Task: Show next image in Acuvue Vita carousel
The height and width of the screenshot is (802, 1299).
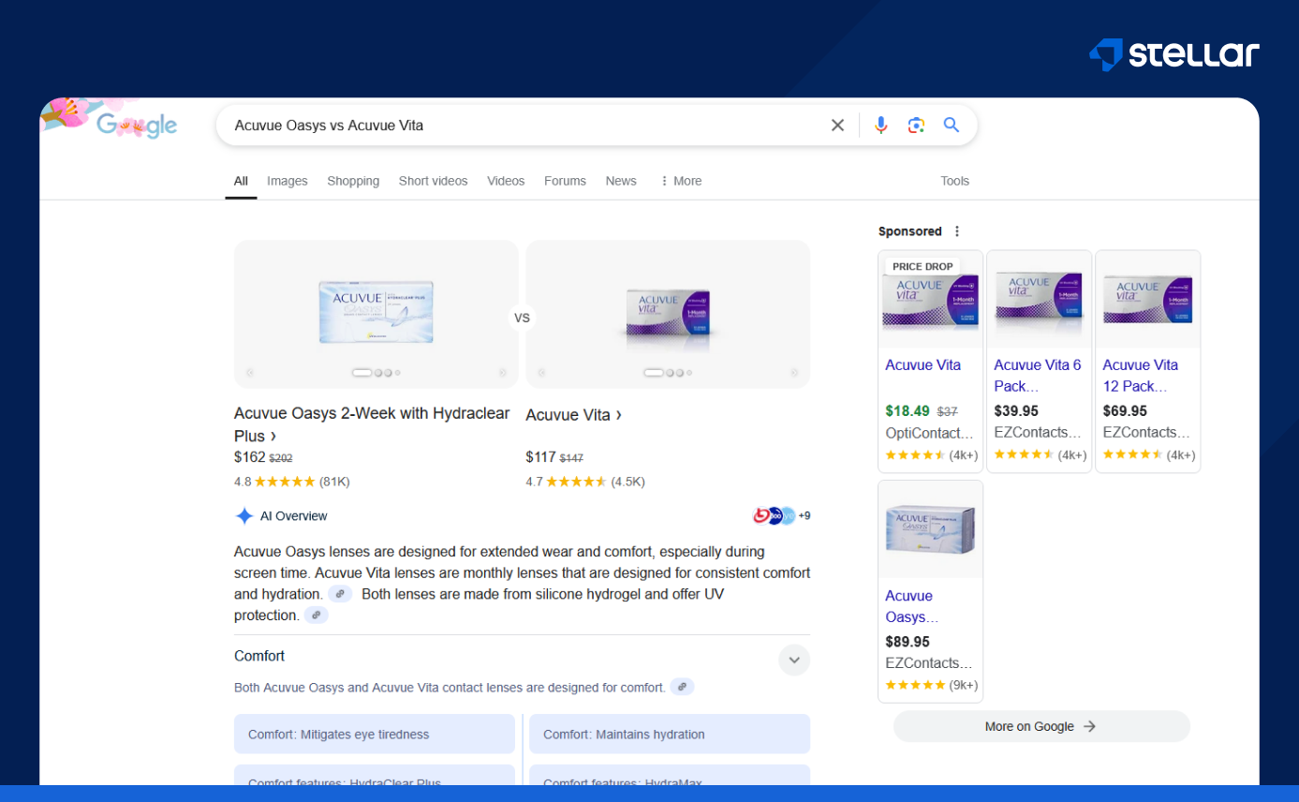Action: 794,373
